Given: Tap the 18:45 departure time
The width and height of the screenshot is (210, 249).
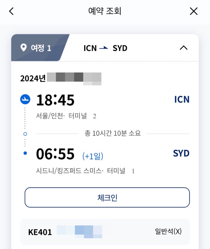Looking at the screenshot, I should click(x=55, y=100).
